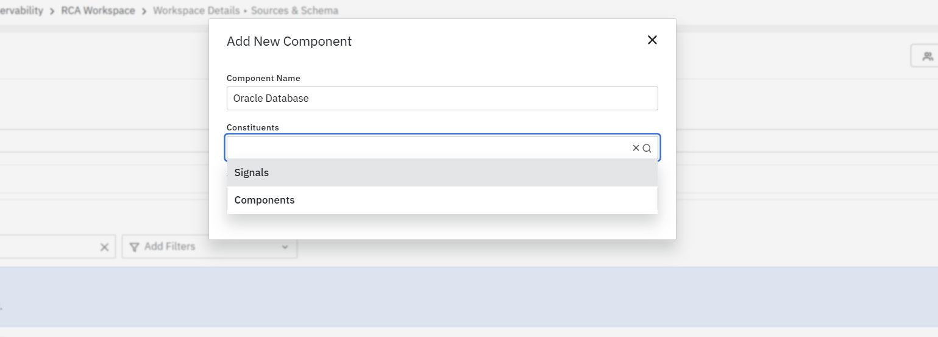Screen dimensions: 938x337
Task: Click the magnifier icon in the Constituents field
Action: [x=647, y=148]
